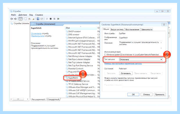Image resolution: width=180 pixels, height=114 pixels.
Task: Click the Перезапустить службу link
Action: (37, 36)
